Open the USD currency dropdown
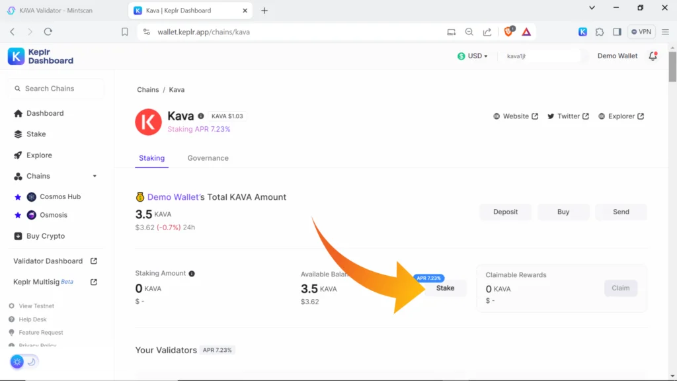Screen dimensions: 677x381 coord(473,56)
